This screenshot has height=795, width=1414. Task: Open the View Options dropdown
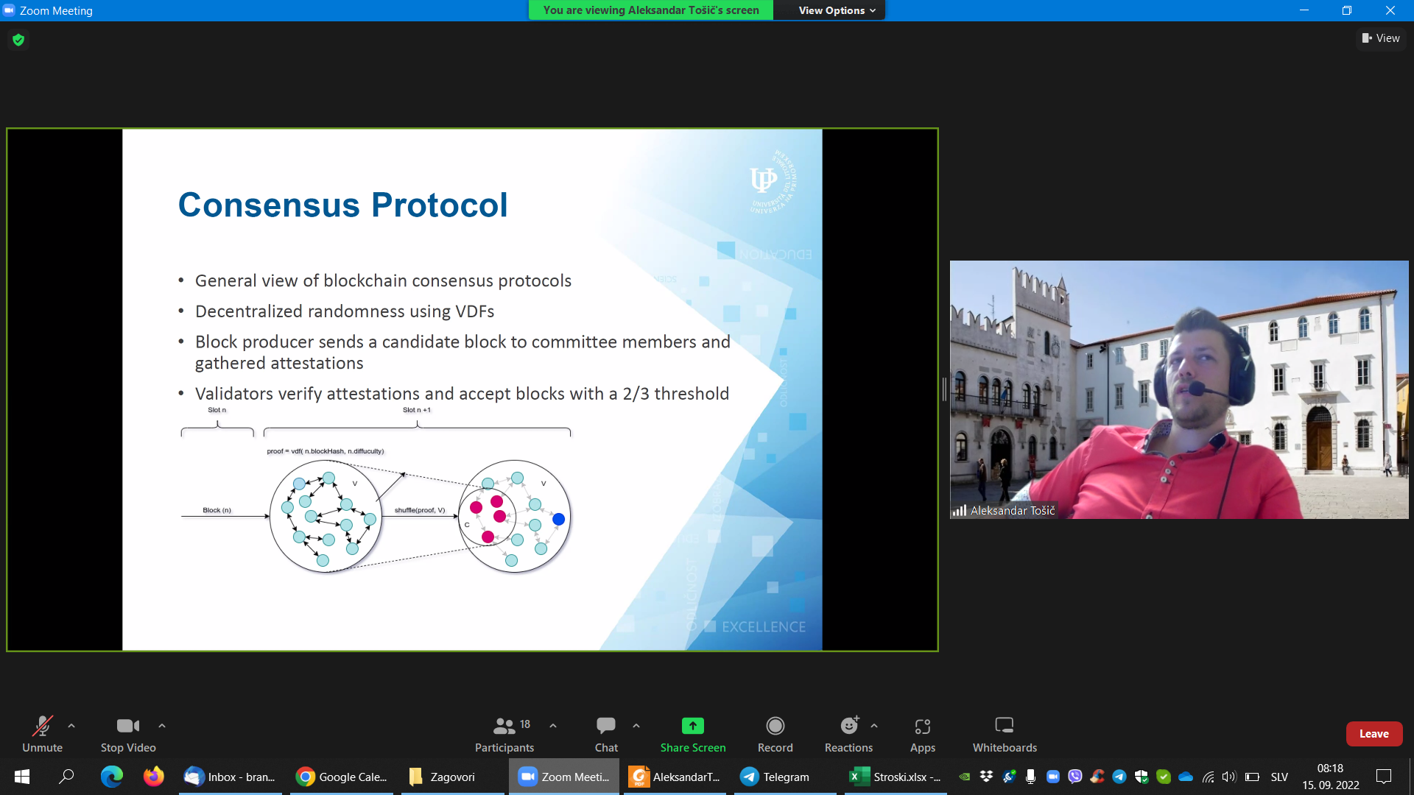pyautogui.click(x=837, y=10)
